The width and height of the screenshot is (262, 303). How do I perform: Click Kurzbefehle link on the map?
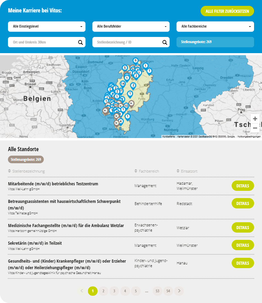pyautogui.click(x=169, y=136)
